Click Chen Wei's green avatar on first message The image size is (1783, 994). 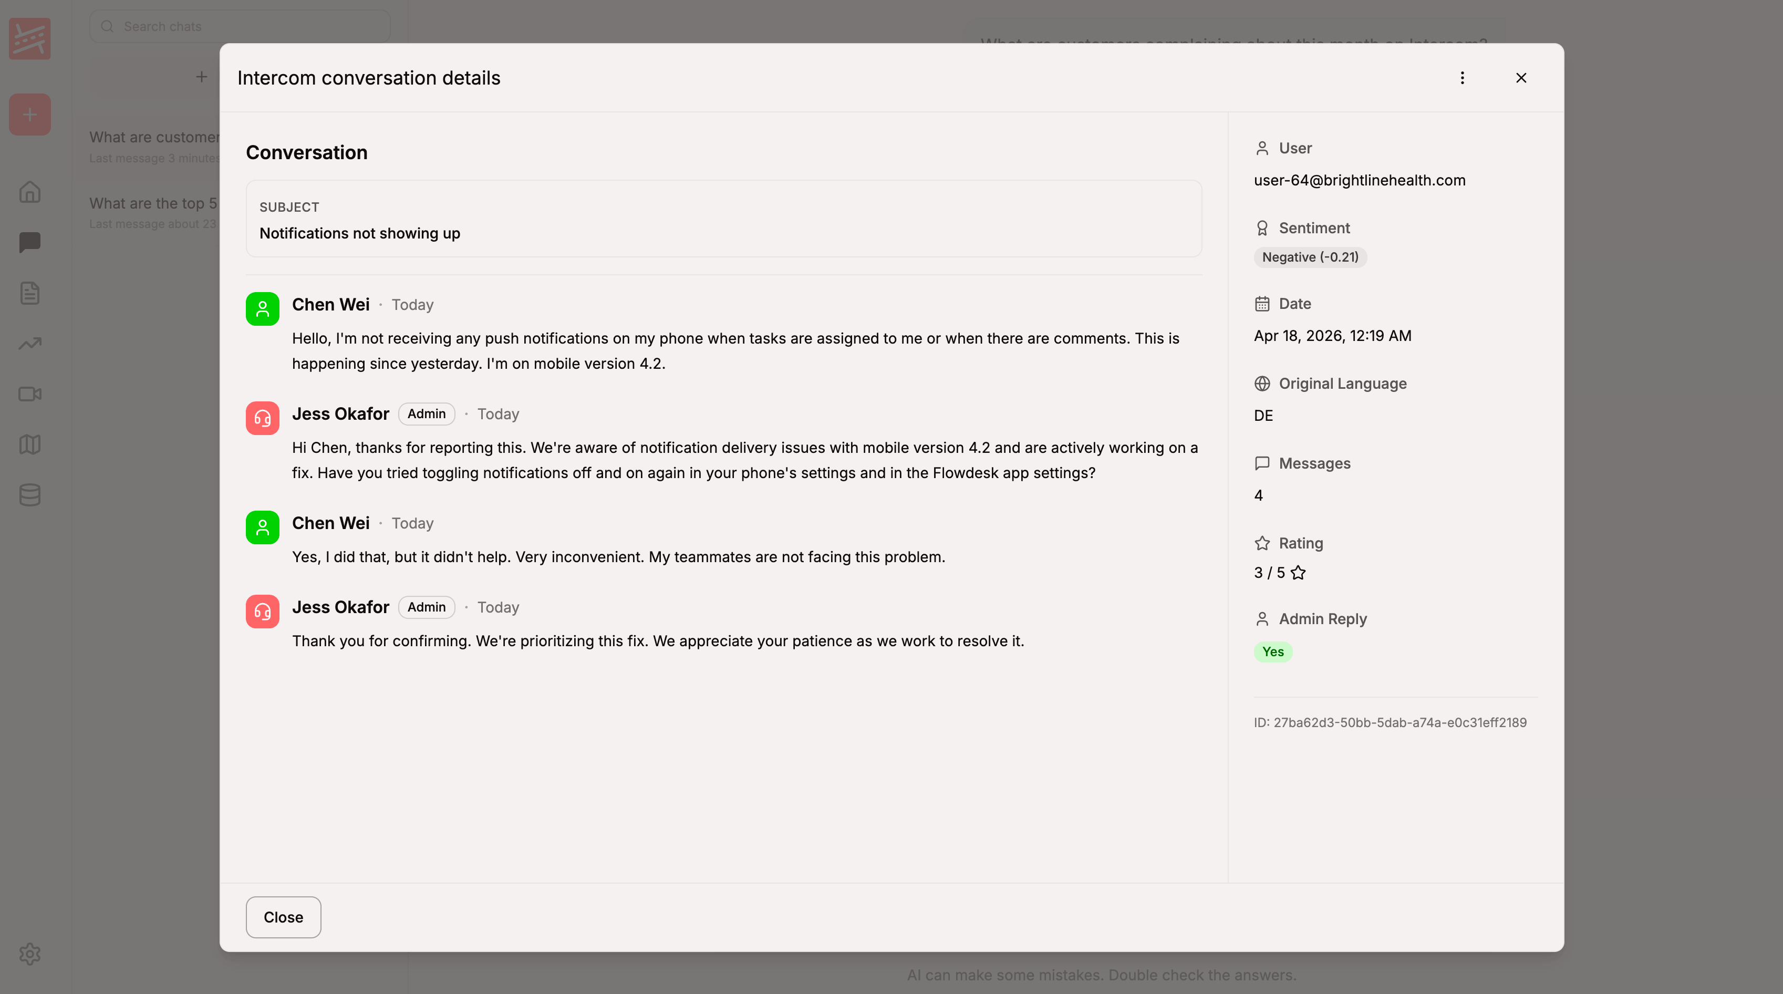(262, 309)
